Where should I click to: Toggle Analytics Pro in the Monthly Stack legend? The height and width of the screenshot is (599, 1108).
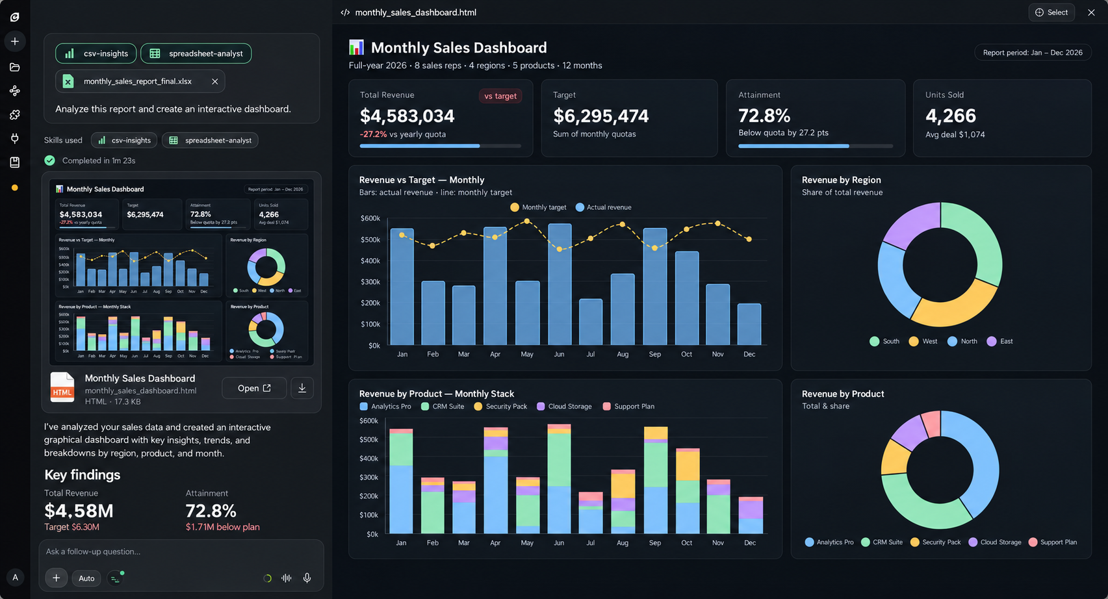tap(385, 407)
